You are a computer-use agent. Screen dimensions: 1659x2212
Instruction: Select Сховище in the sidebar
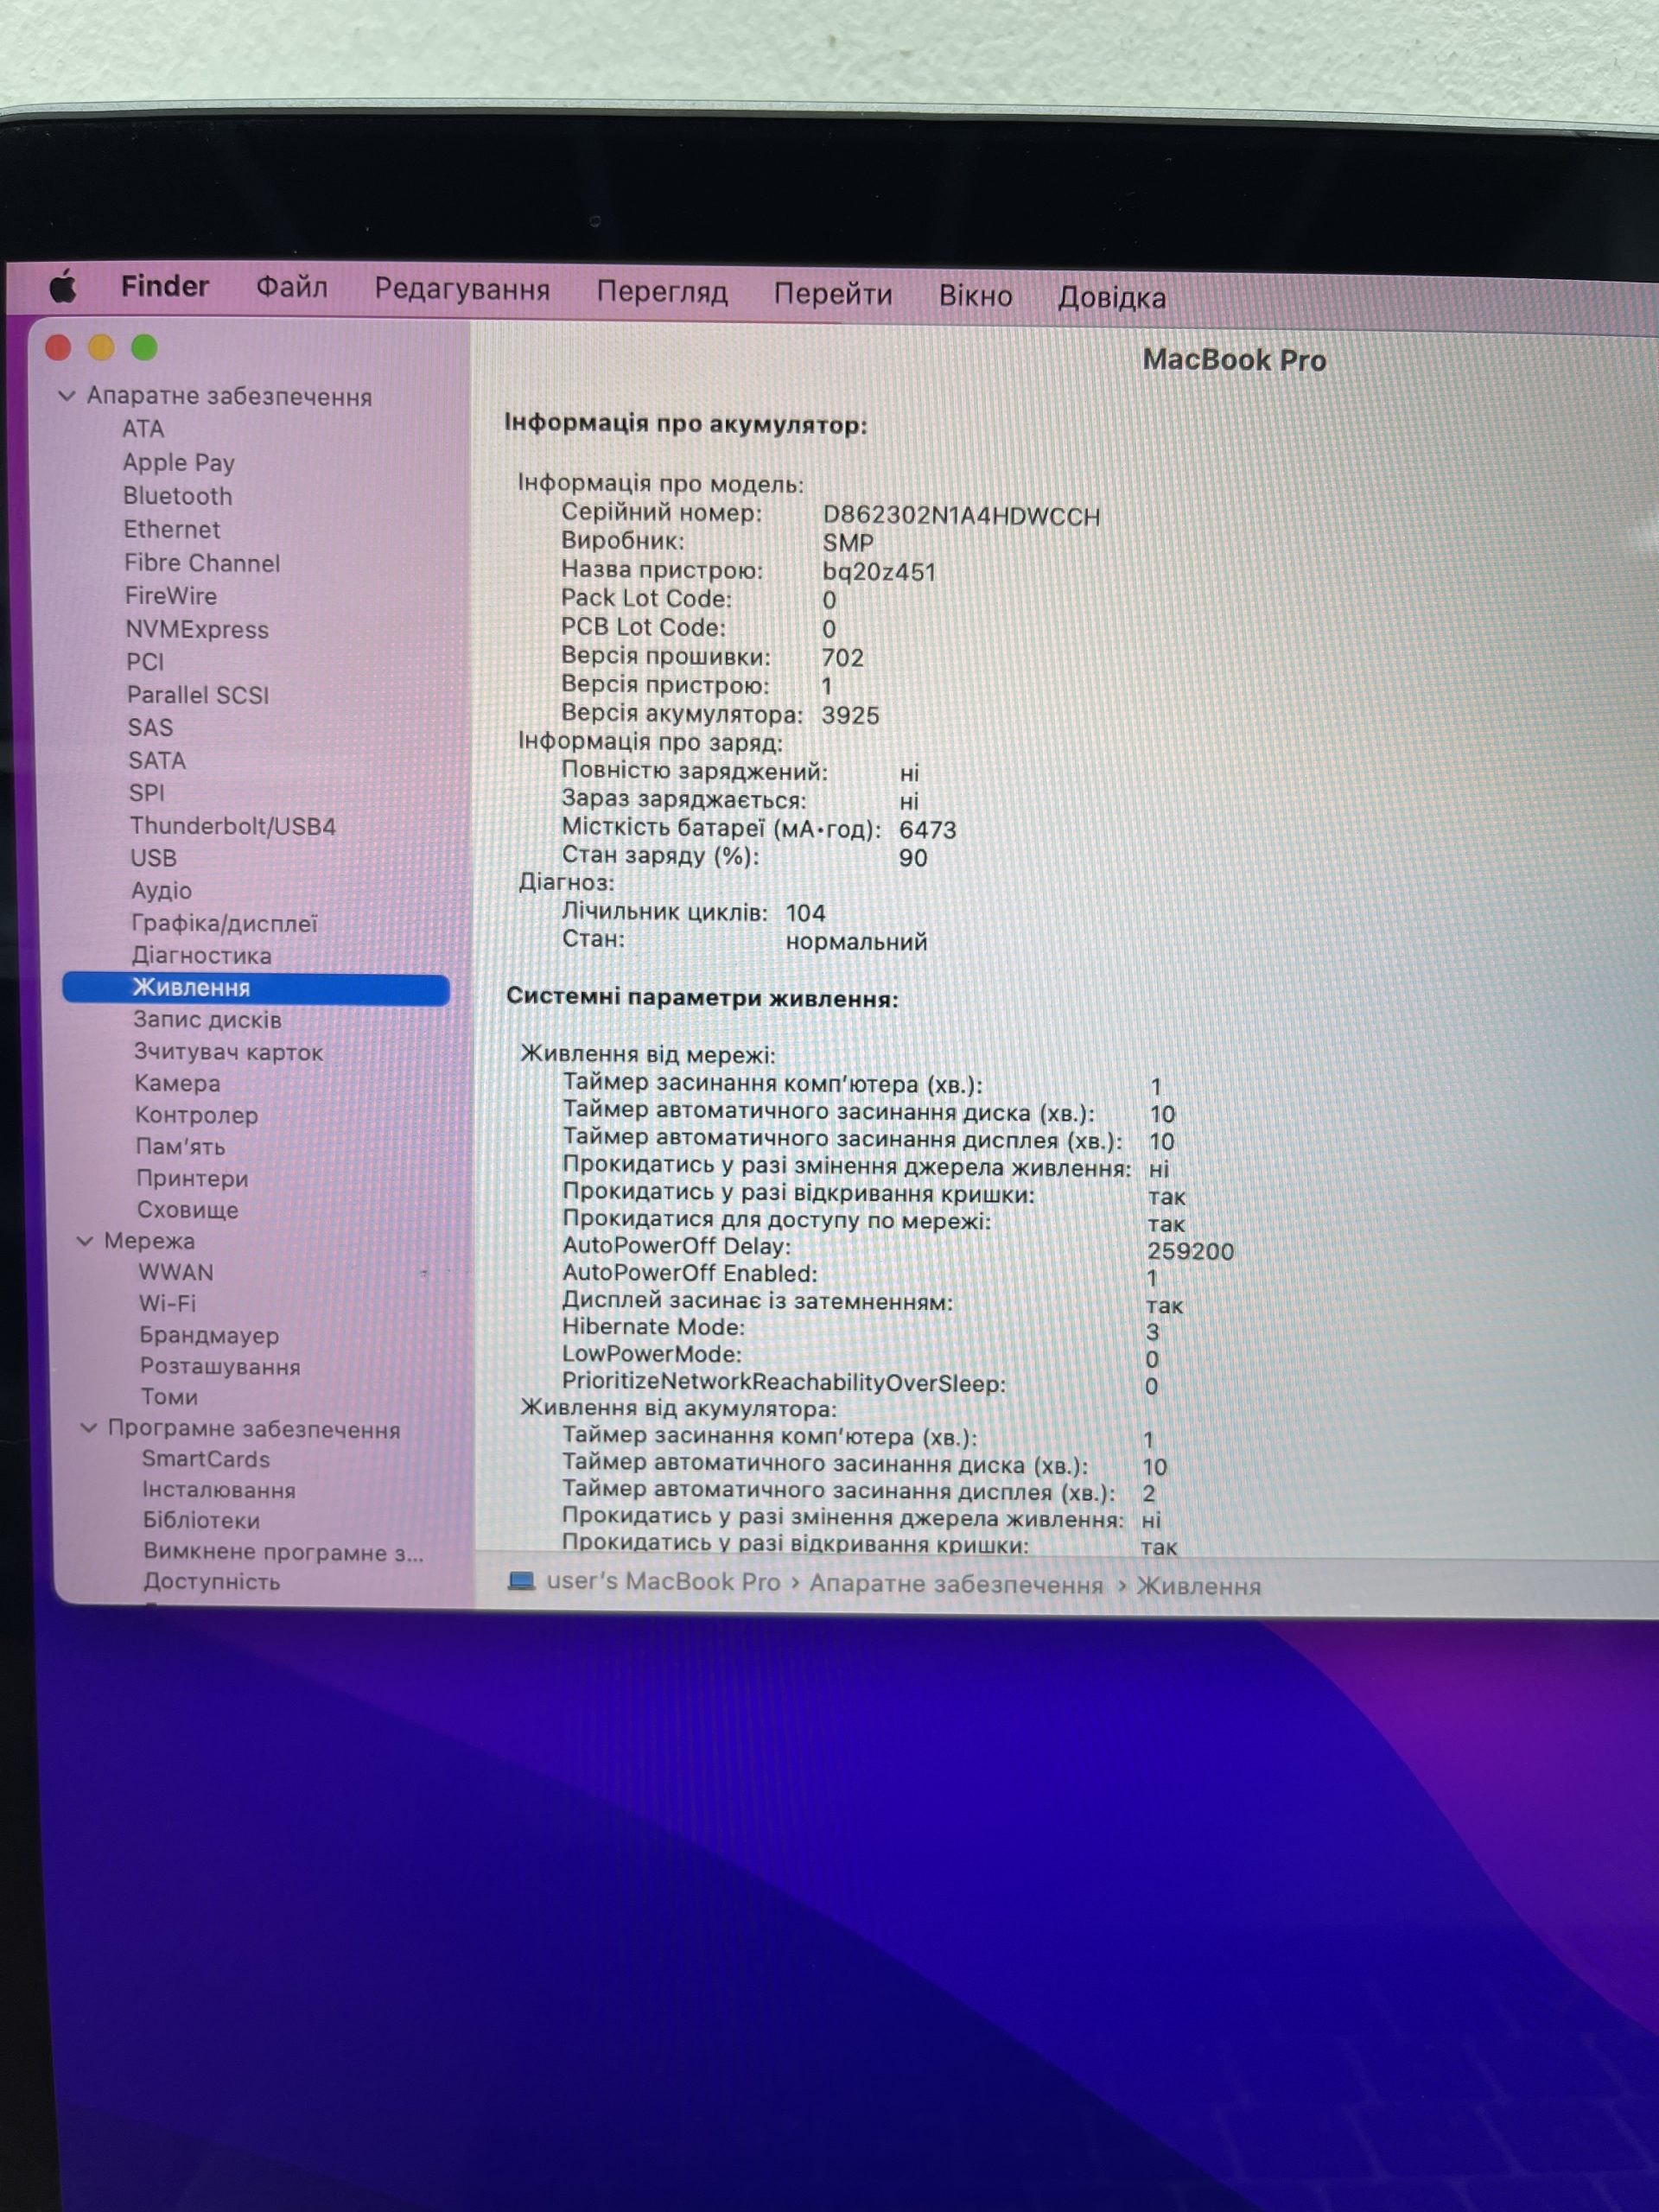click(x=188, y=1210)
